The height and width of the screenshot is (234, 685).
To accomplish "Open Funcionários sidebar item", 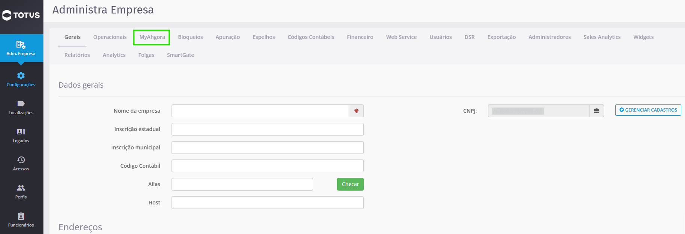I will point(21,220).
